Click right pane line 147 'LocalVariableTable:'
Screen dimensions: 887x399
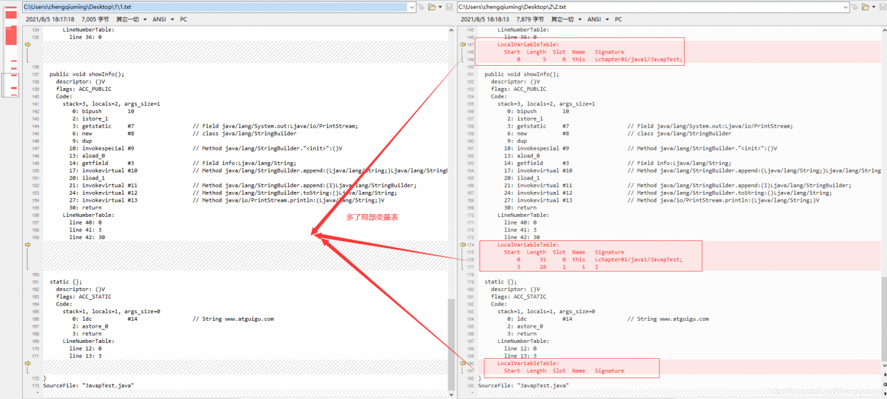coord(528,44)
